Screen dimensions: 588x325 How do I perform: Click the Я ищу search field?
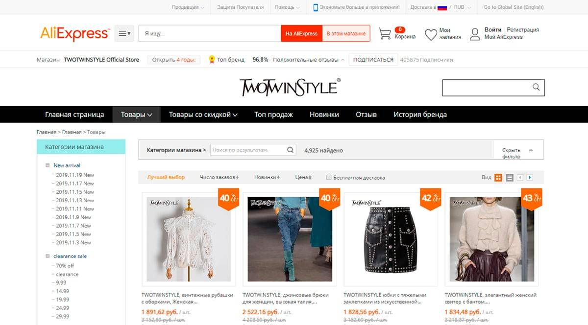tap(210, 33)
